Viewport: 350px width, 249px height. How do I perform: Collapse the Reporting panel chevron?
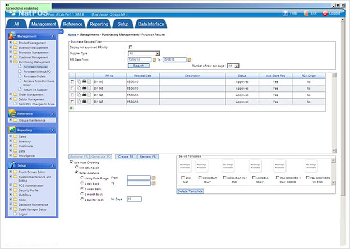coord(52,130)
